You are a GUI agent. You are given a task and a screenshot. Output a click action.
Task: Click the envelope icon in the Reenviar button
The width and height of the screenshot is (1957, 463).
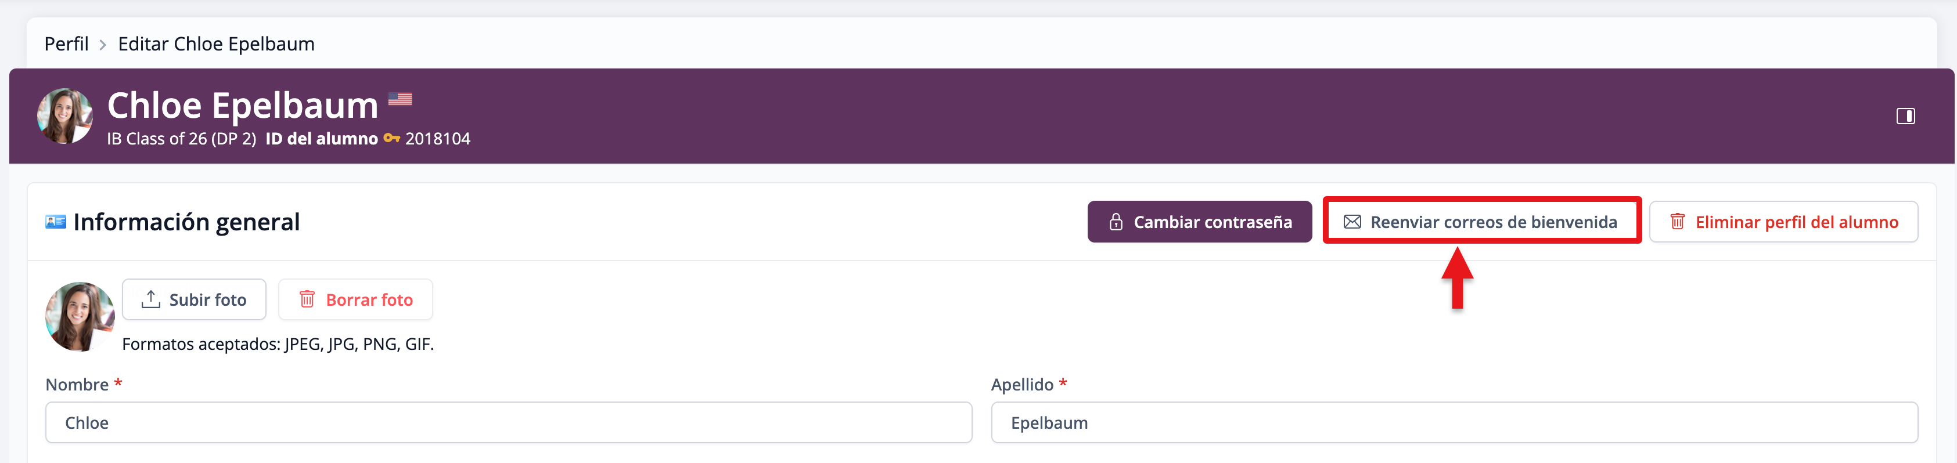(1352, 222)
